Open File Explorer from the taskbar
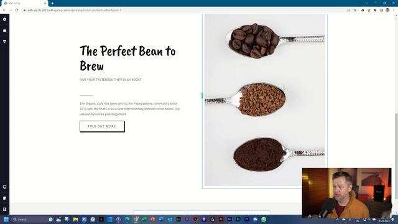This screenshot has width=398, height=224. [x=76, y=219]
